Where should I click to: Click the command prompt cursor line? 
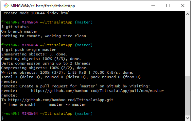(x=4, y=118)
